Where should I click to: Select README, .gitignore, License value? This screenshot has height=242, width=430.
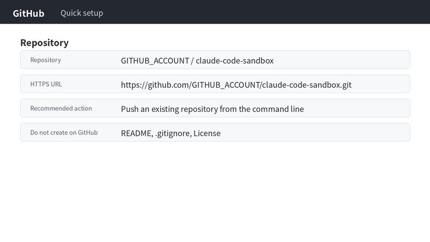170,133
